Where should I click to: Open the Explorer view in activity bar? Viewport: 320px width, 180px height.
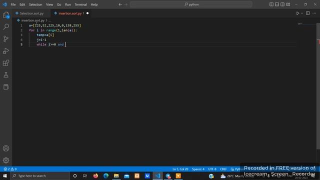[6, 15]
